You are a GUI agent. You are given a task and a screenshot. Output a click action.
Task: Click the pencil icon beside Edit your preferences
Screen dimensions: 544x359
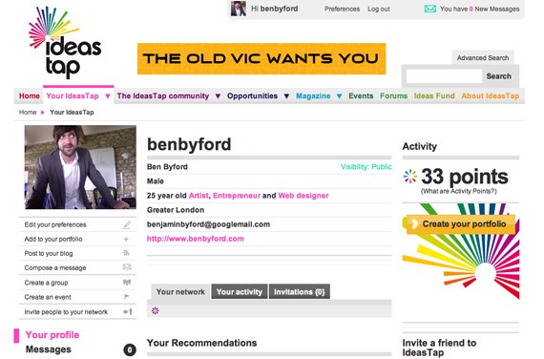pos(127,225)
